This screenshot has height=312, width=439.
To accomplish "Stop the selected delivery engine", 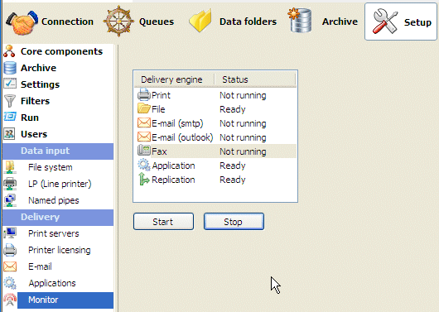I will [234, 222].
